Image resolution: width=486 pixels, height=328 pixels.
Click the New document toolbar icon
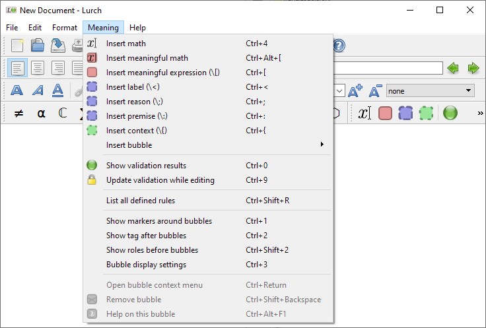click(17, 46)
